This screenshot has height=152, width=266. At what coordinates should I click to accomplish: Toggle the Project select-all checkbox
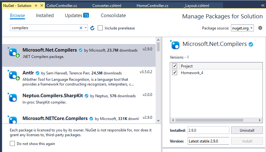pos(175,66)
